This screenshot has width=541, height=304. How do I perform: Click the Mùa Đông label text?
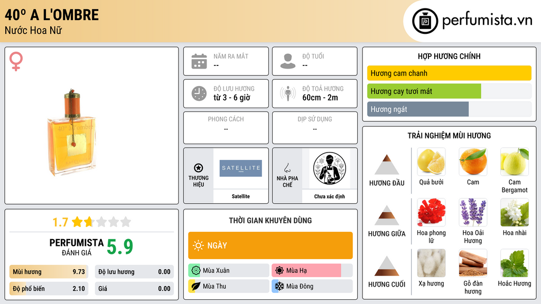[300, 286]
